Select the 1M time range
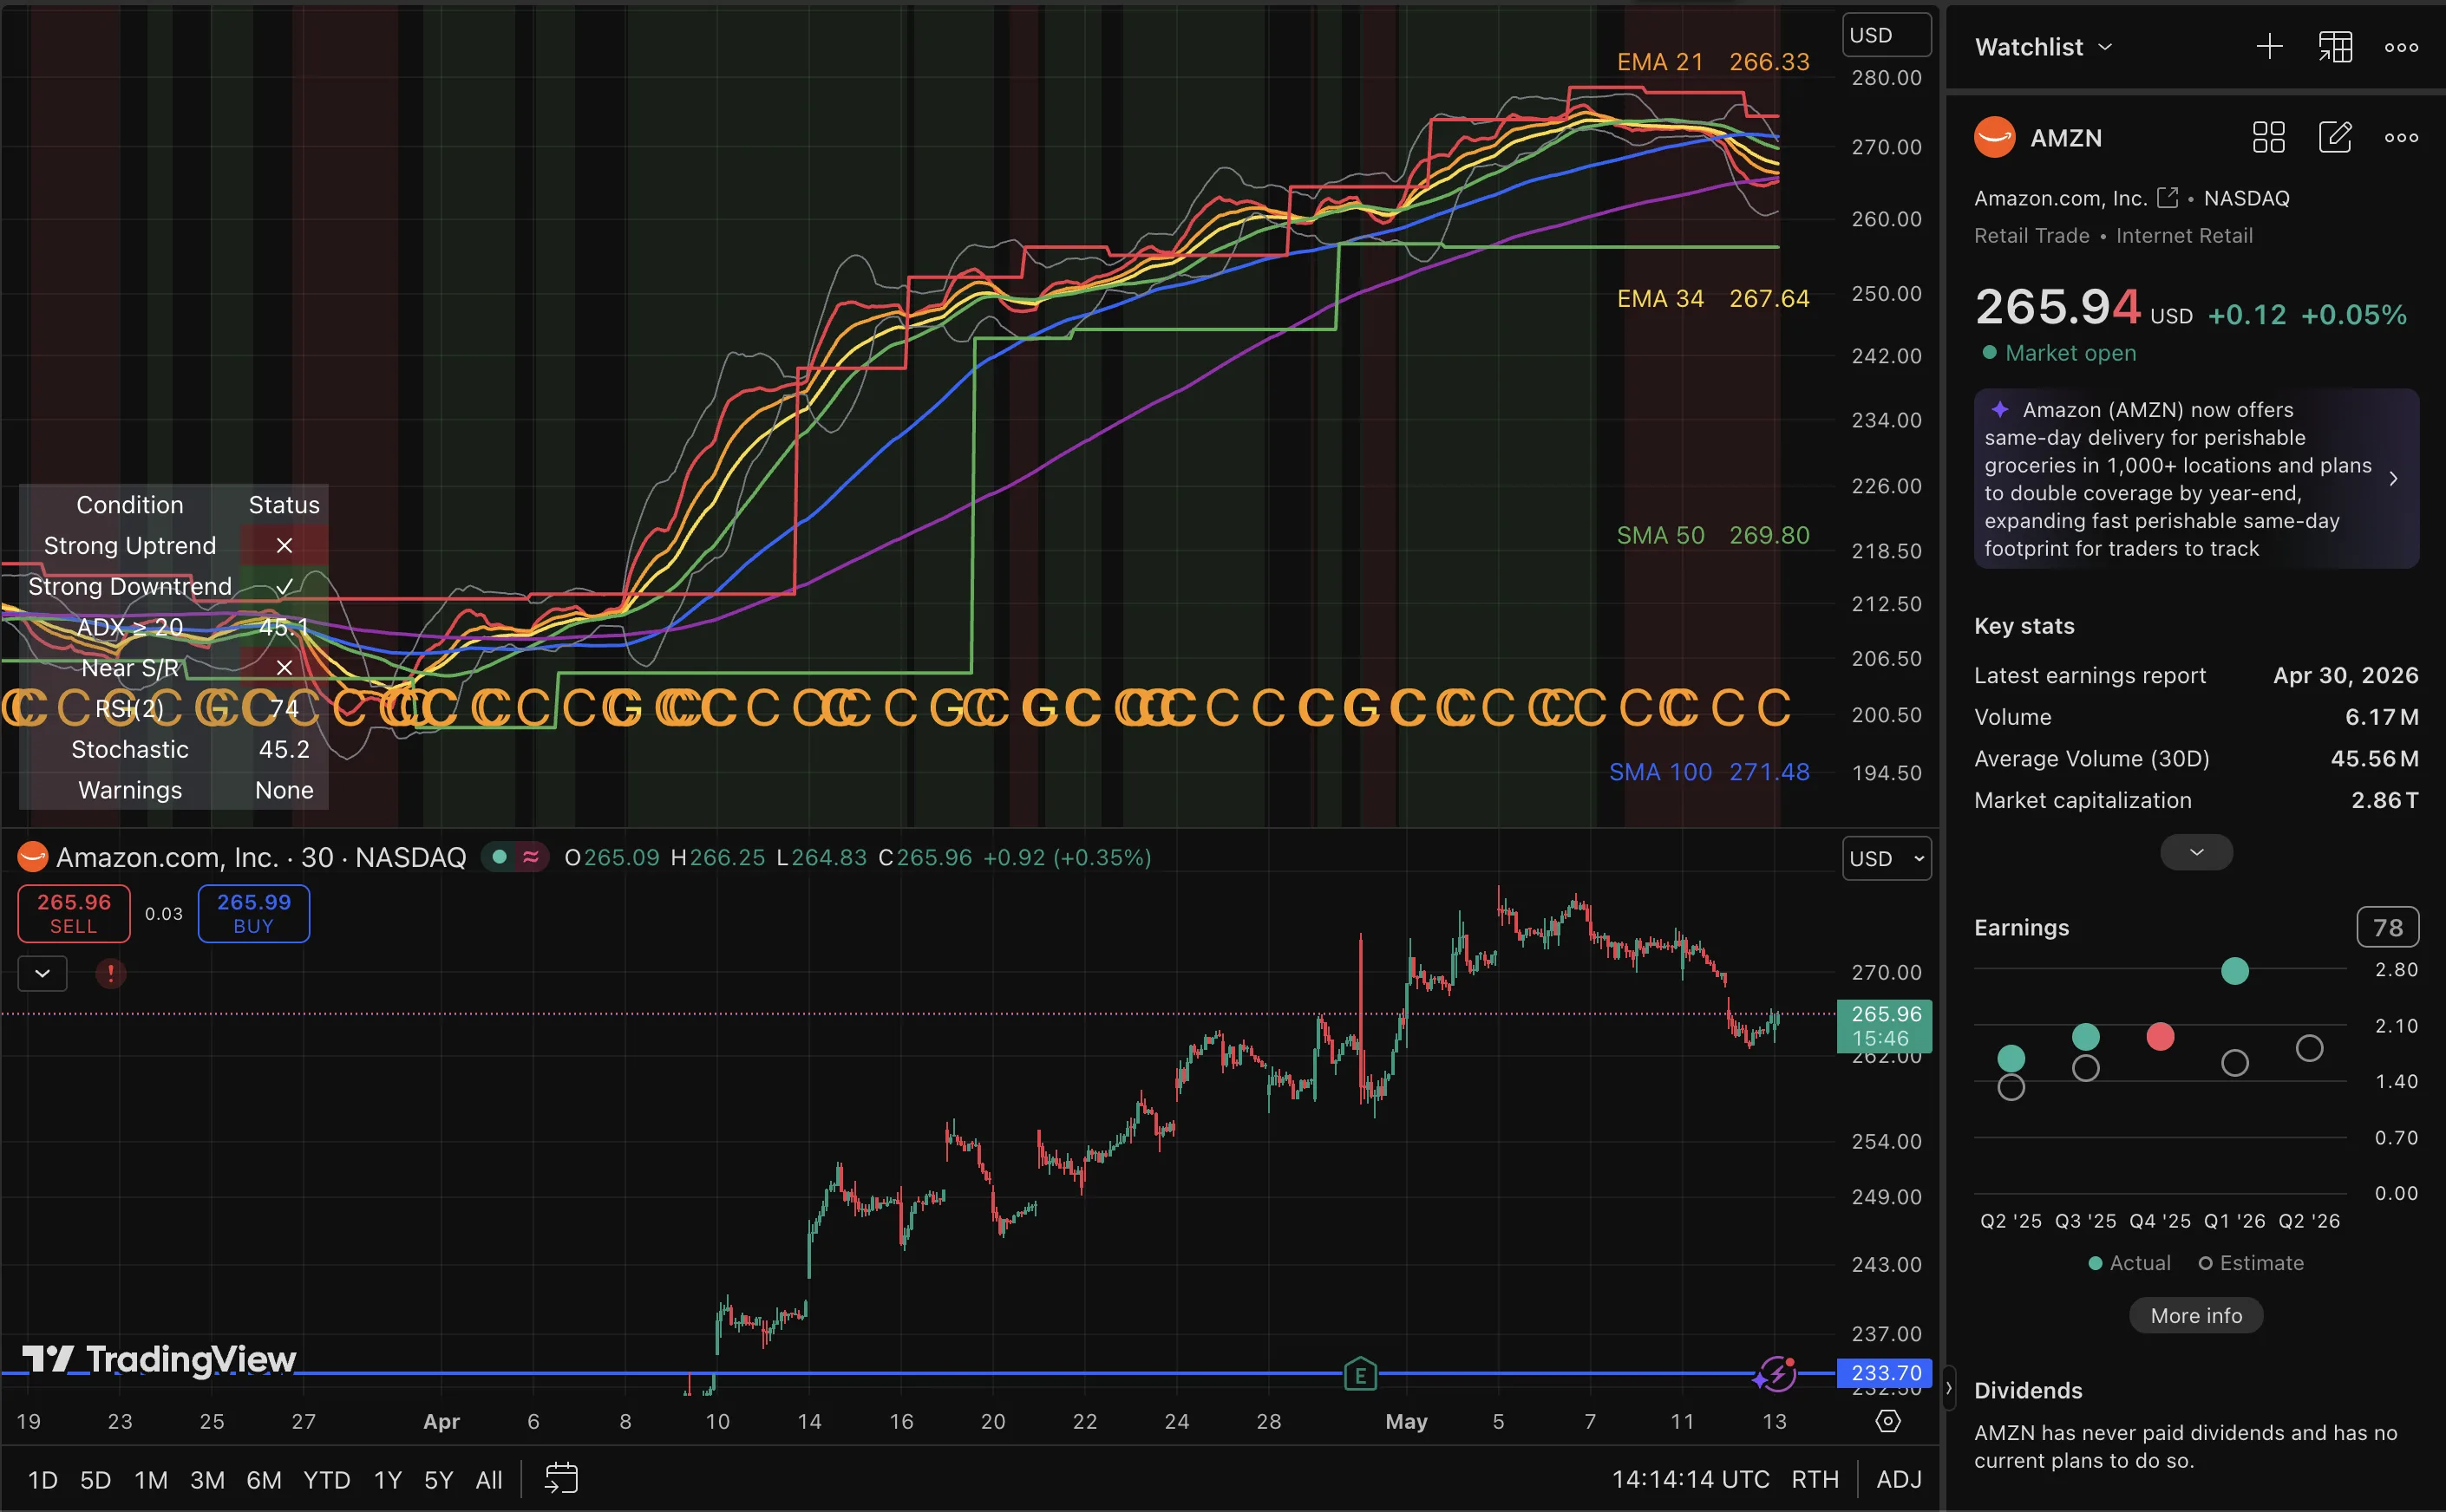This screenshot has height=1512, width=2446. coord(151,1479)
